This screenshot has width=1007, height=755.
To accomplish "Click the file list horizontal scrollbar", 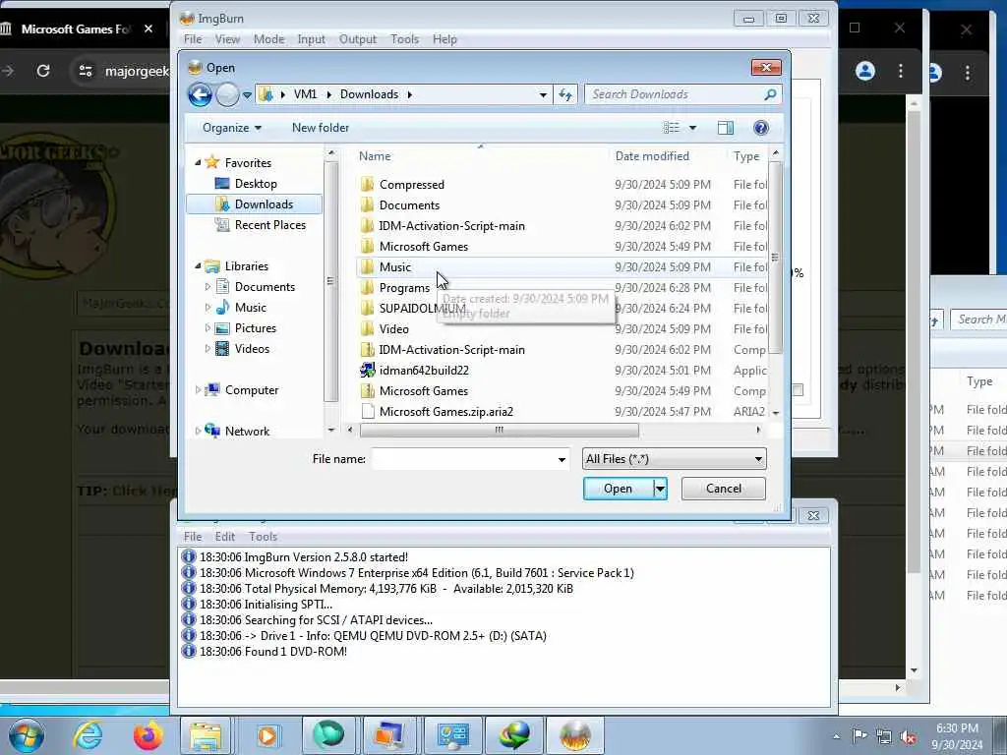I will pyautogui.click(x=499, y=431).
